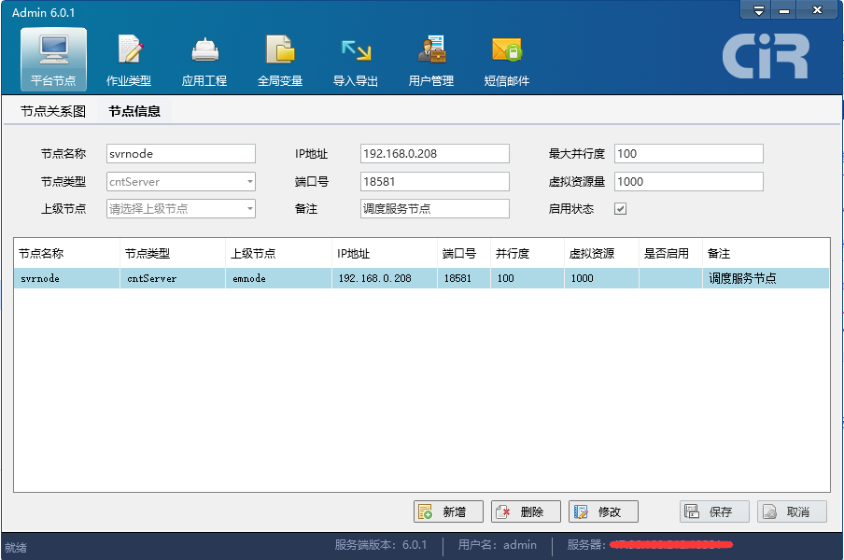Click the 新增 add button

pos(448,511)
